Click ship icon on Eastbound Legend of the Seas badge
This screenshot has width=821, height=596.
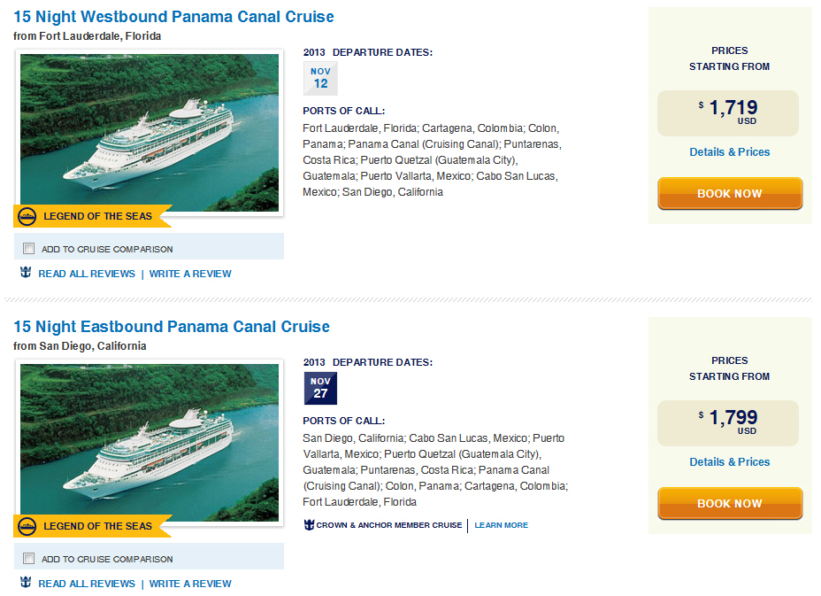(27, 526)
